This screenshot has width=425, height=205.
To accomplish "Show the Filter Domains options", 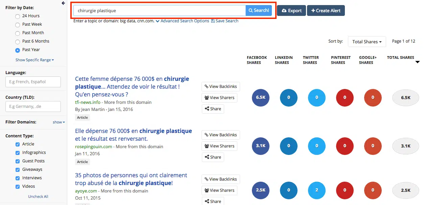I will coord(58,122).
